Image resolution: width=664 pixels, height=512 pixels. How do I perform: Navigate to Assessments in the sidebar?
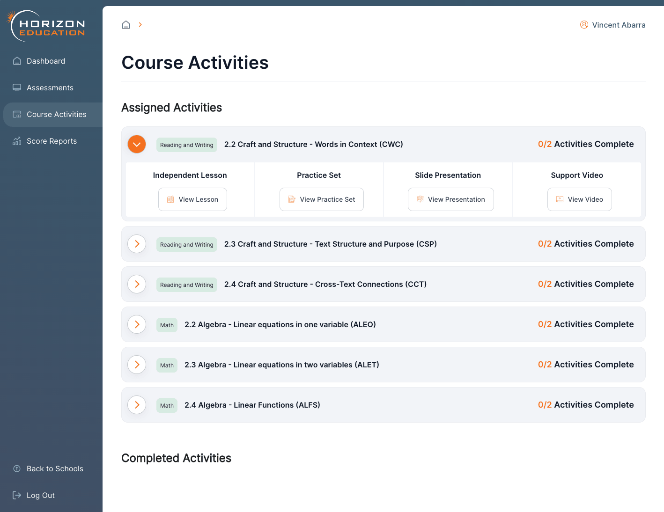pyautogui.click(x=50, y=88)
